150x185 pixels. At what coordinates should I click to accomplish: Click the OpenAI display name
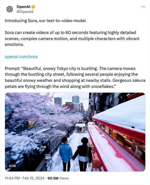(x=24, y=7)
